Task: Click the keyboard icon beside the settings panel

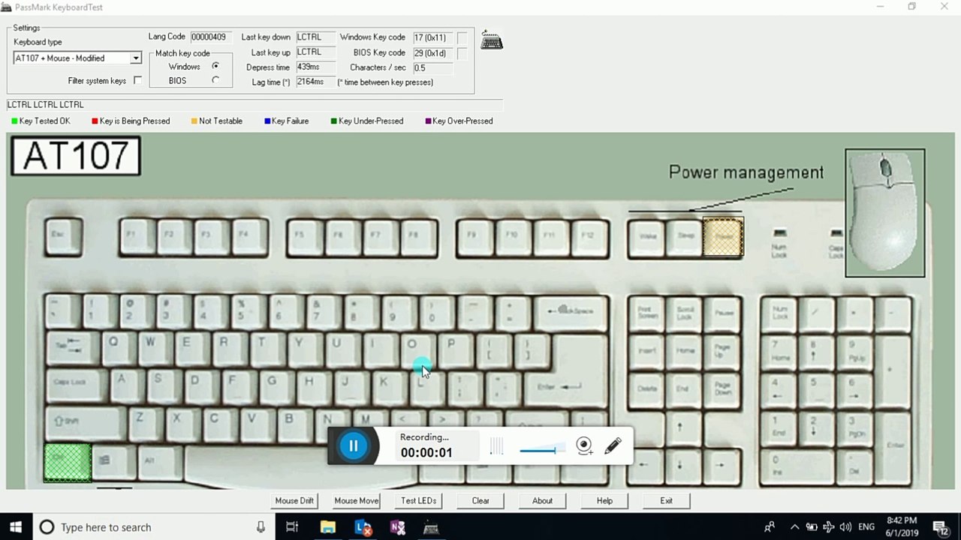Action: (492, 40)
